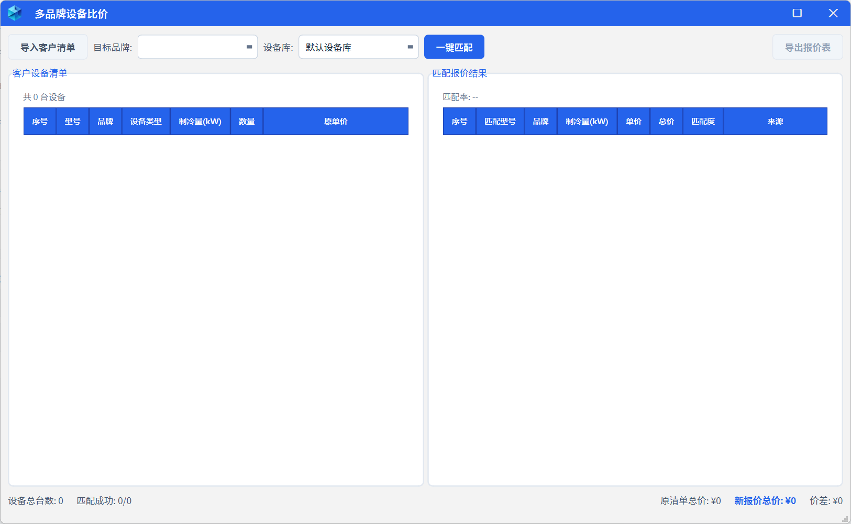Click the 型号 column header
Screen dimensions: 851x524
click(x=72, y=121)
